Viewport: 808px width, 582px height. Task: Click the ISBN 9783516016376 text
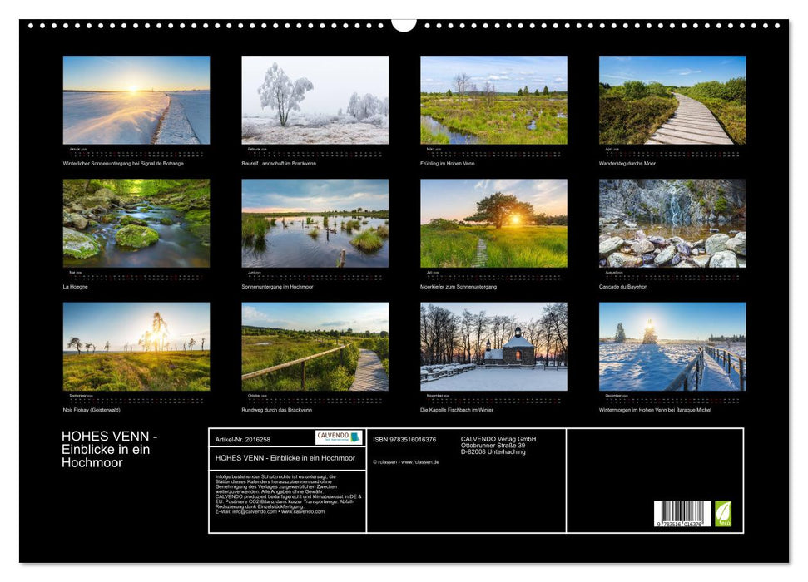pyautogui.click(x=404, y=439)
